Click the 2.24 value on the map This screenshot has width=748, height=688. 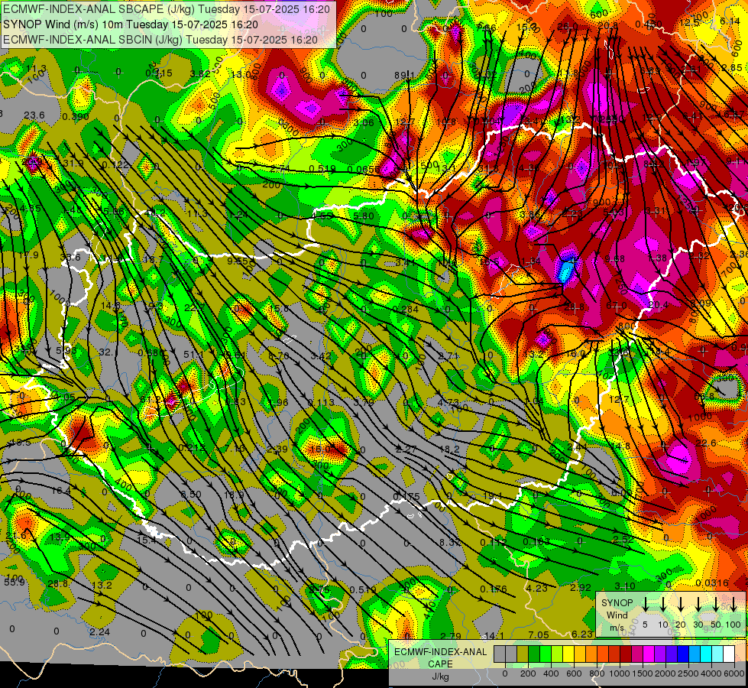coord(99,631)
